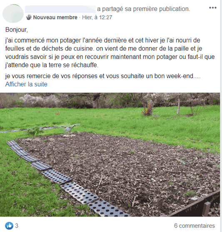Click the Nouveau membre label

coord(55,18)
